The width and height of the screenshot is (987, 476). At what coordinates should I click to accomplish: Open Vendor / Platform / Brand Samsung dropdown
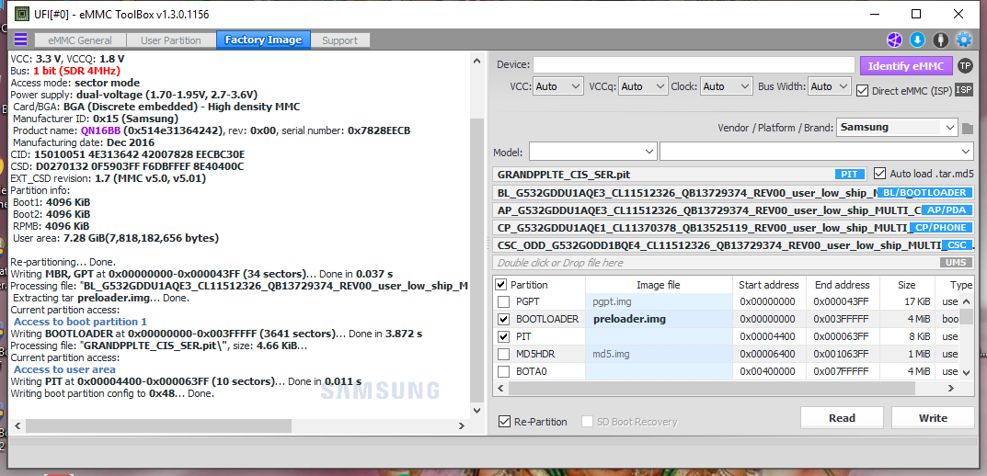[897, 128]
